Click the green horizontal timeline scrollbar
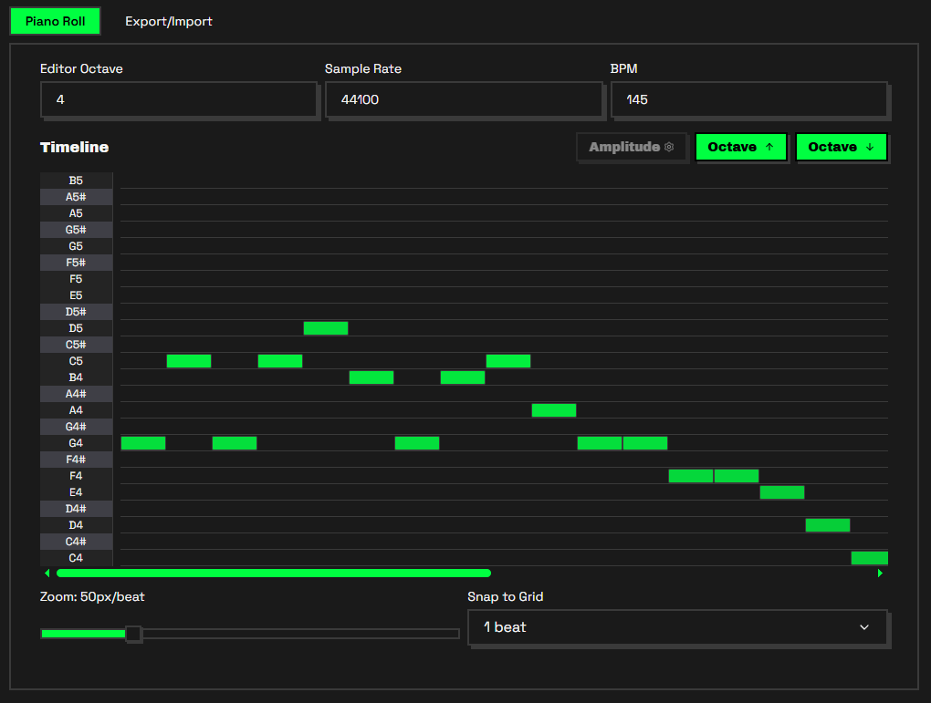The image size is (931, 703). [x=274, y=573]
